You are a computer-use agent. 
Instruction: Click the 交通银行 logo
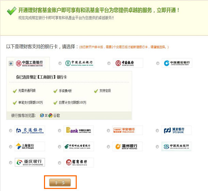tap(30, 130)
